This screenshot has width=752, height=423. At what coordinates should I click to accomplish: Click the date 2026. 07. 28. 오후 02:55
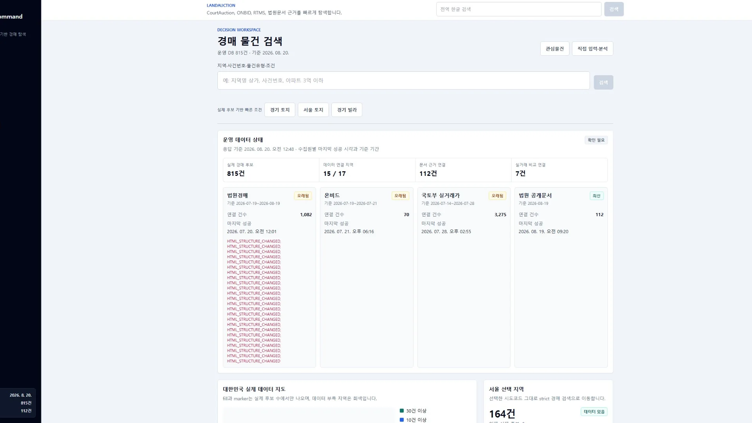(x=446, y=231)
